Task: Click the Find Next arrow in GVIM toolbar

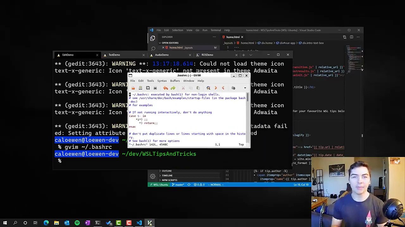Action: pos(215,88)
